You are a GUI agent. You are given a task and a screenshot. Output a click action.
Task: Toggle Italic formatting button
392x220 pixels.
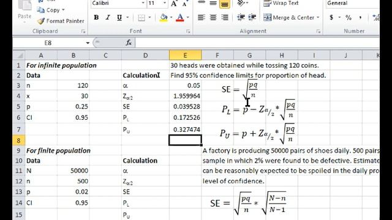(108, 18)
